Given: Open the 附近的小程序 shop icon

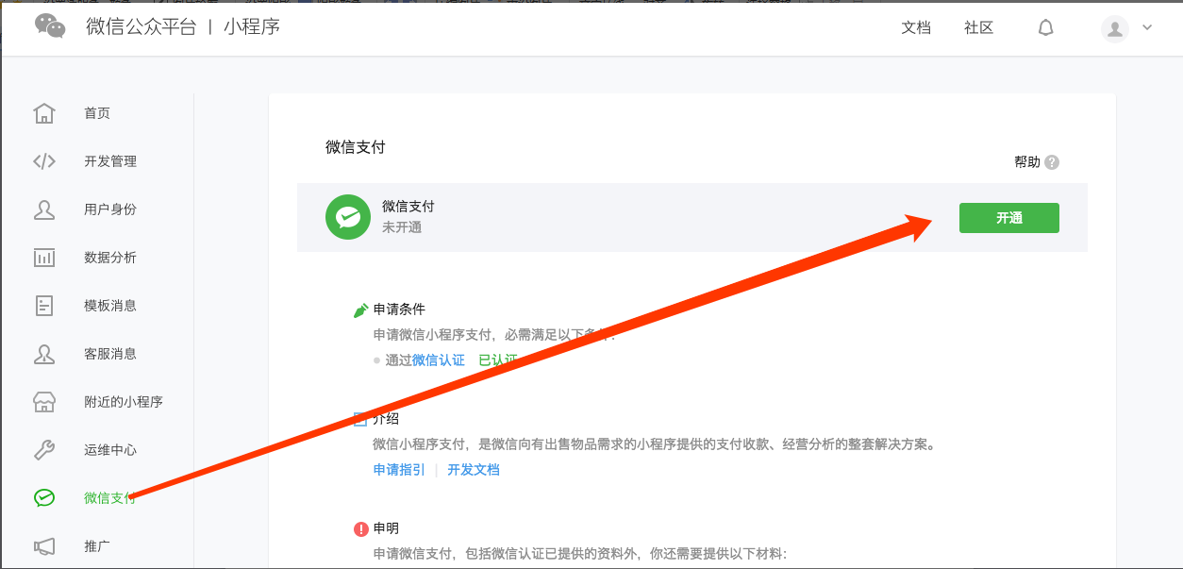Looking at the screenshot, I should (44, 402).
